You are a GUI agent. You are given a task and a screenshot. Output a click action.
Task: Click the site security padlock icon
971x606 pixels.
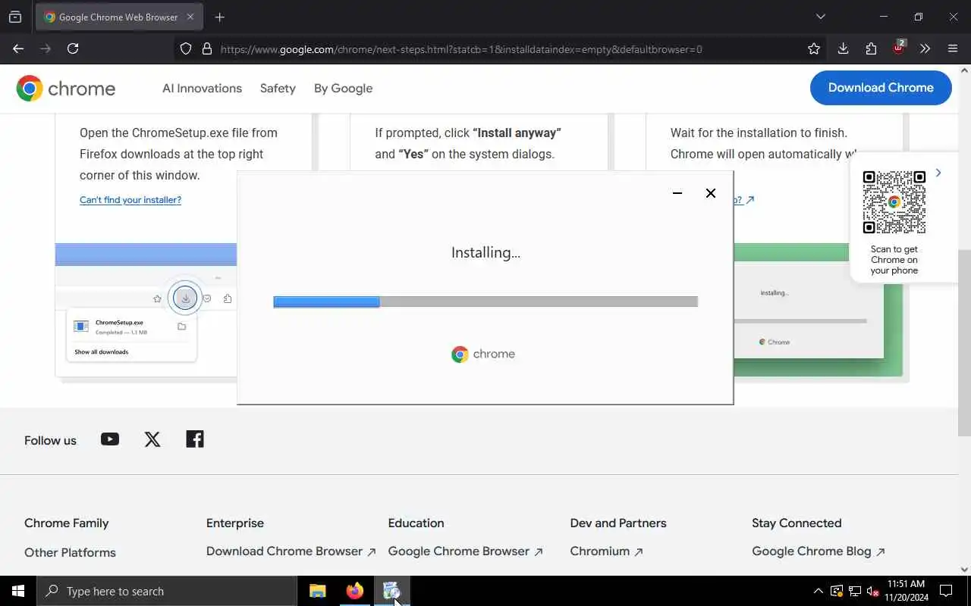point(206,48)
